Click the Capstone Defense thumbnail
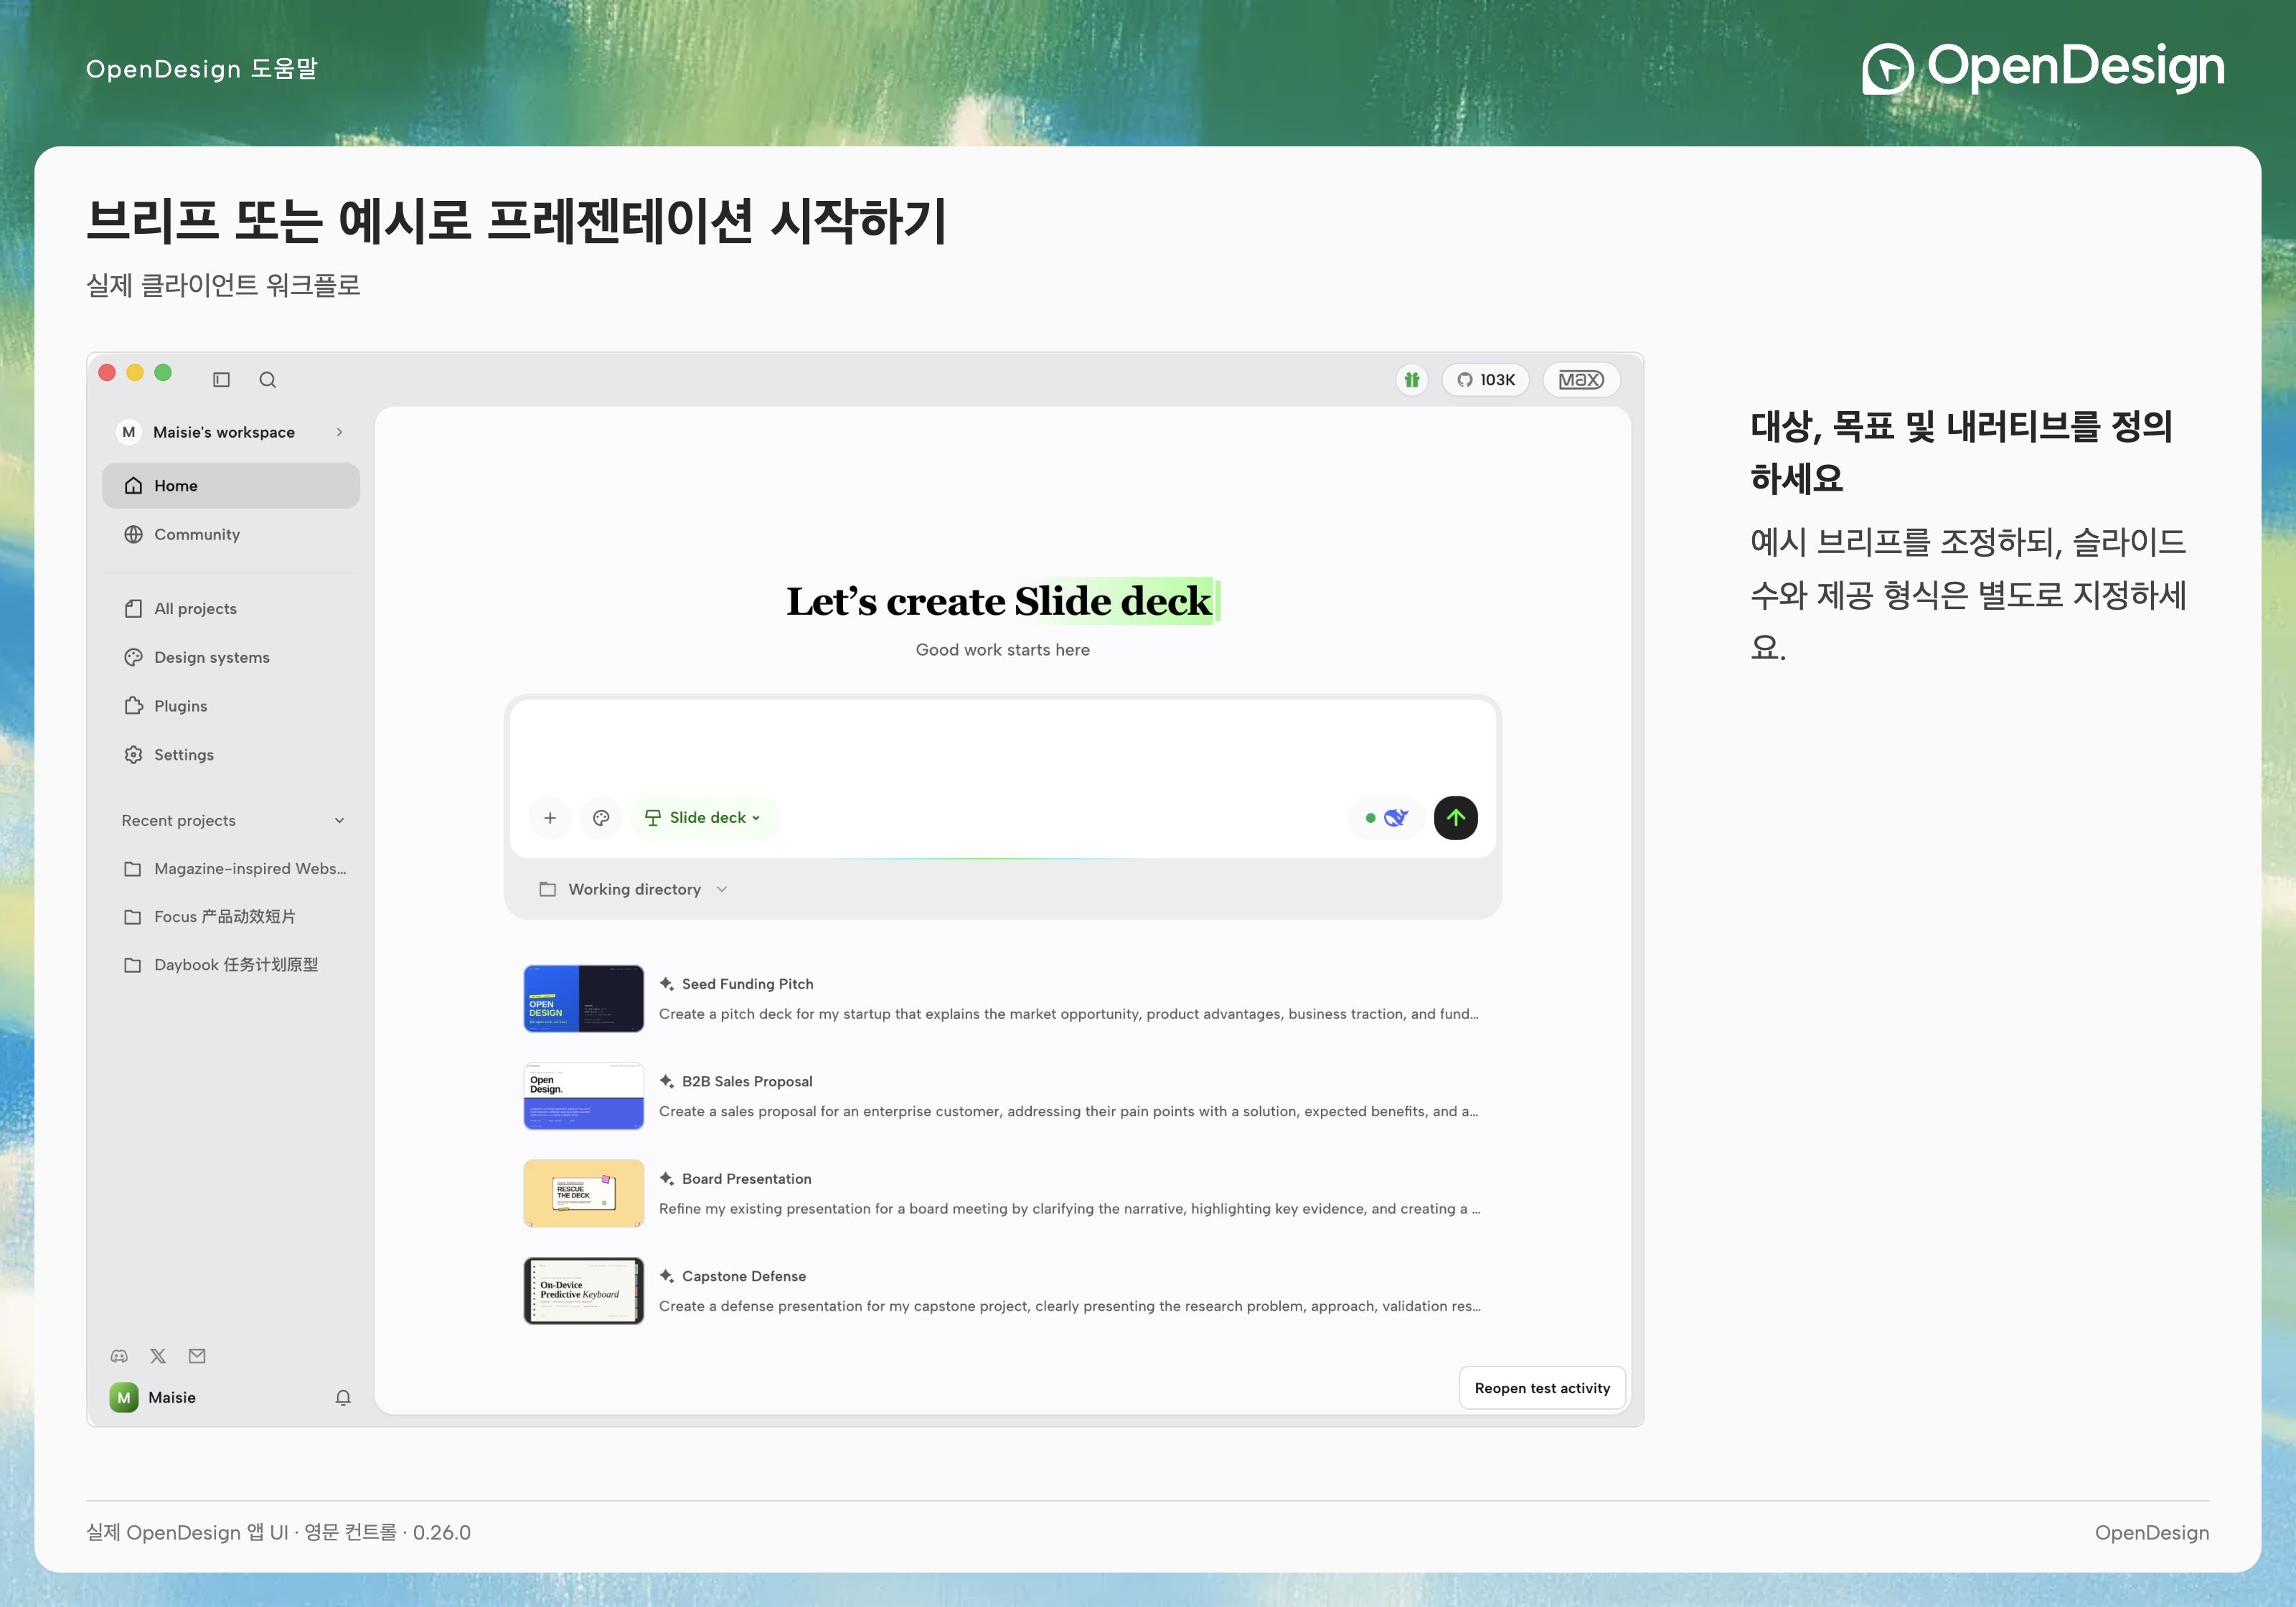The width and height of the screenshot is (2296, 1607). (584, 1291)
